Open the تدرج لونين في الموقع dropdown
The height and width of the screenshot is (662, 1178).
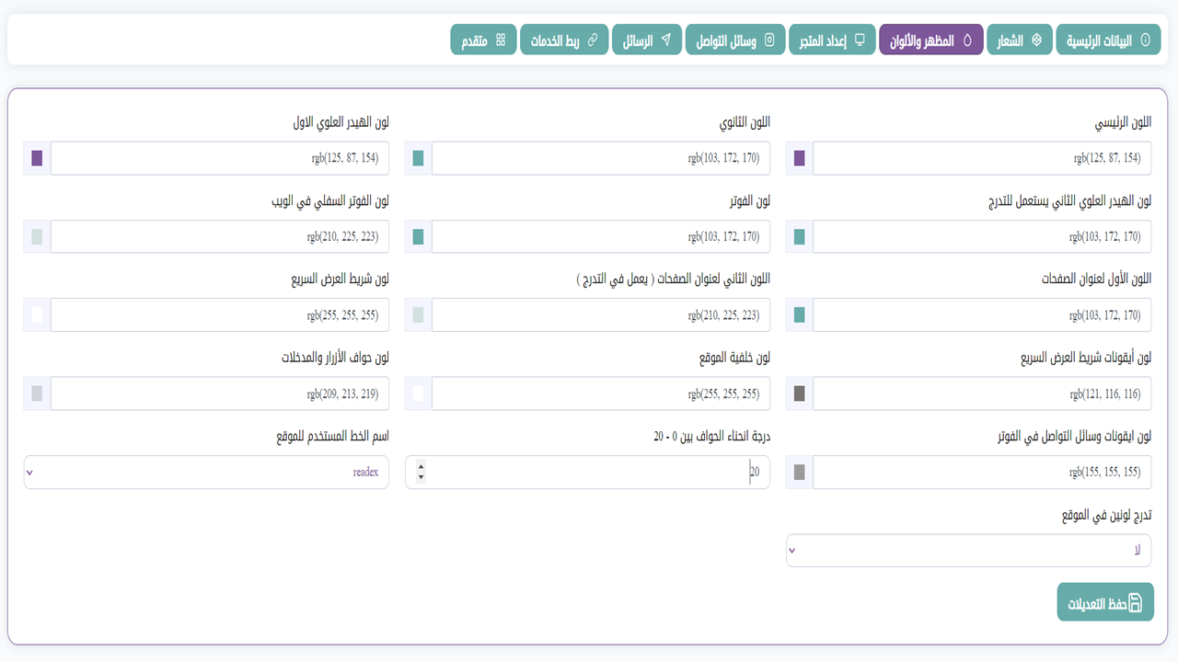[968, 551]
